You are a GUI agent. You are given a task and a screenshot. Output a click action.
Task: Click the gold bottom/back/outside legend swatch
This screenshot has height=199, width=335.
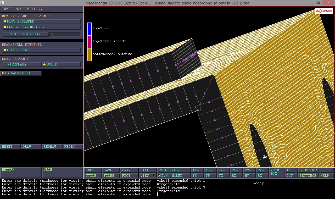(x=90, y=55)
